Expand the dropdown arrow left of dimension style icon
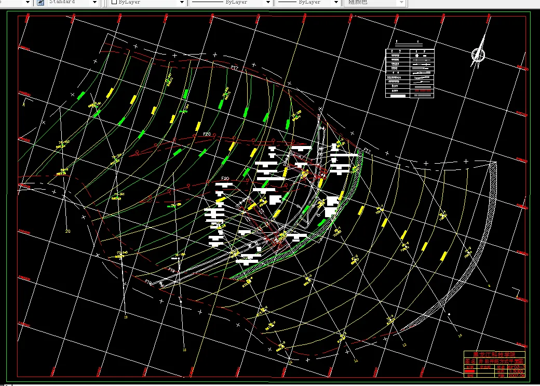This screenshot has width=540, height=386. [28, 3]
